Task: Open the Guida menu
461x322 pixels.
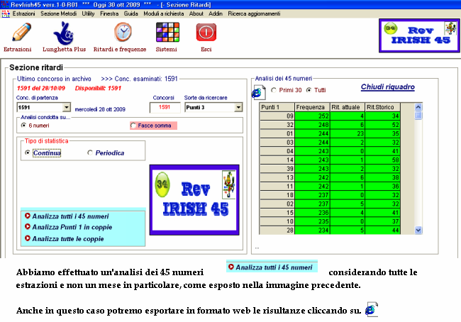Action: click(130, 13)
